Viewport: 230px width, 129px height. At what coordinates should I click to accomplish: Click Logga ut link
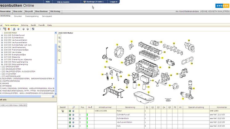[113, 2]
